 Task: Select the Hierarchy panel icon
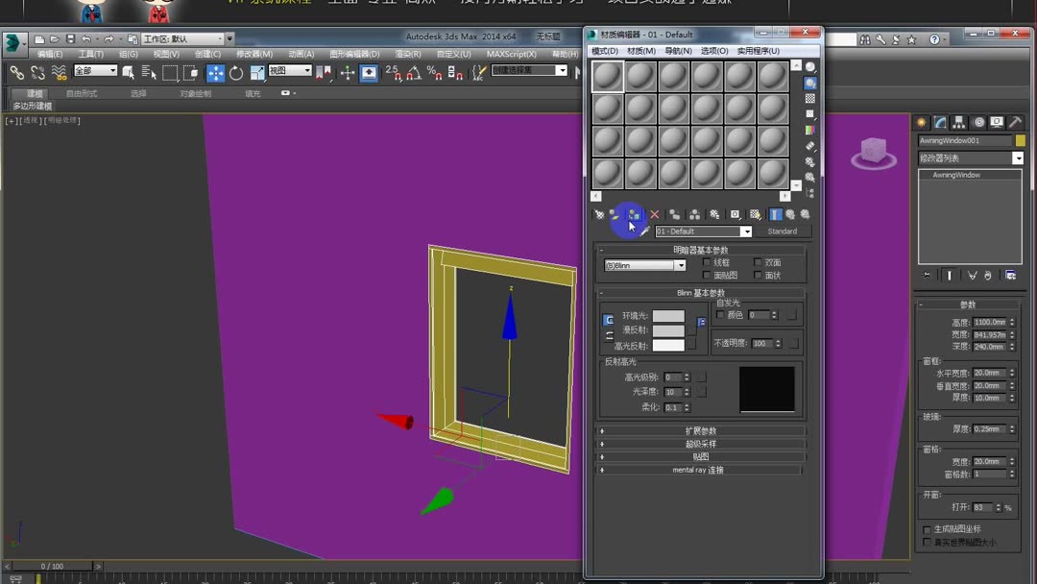[958, 123]
